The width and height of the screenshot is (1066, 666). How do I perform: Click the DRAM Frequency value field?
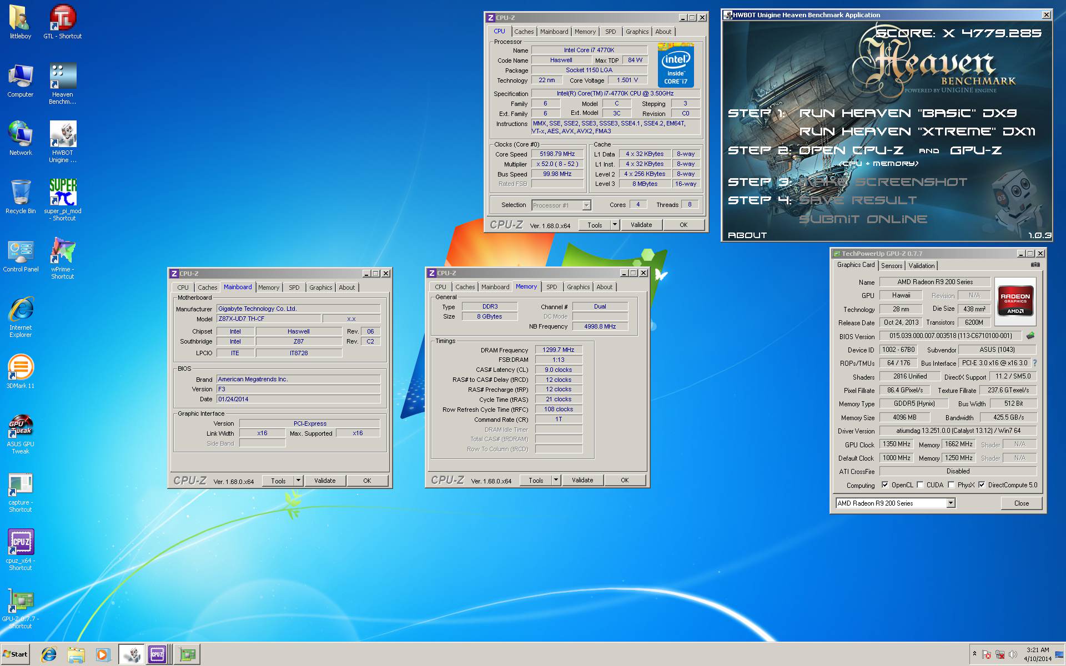click(x=559, y=350)
